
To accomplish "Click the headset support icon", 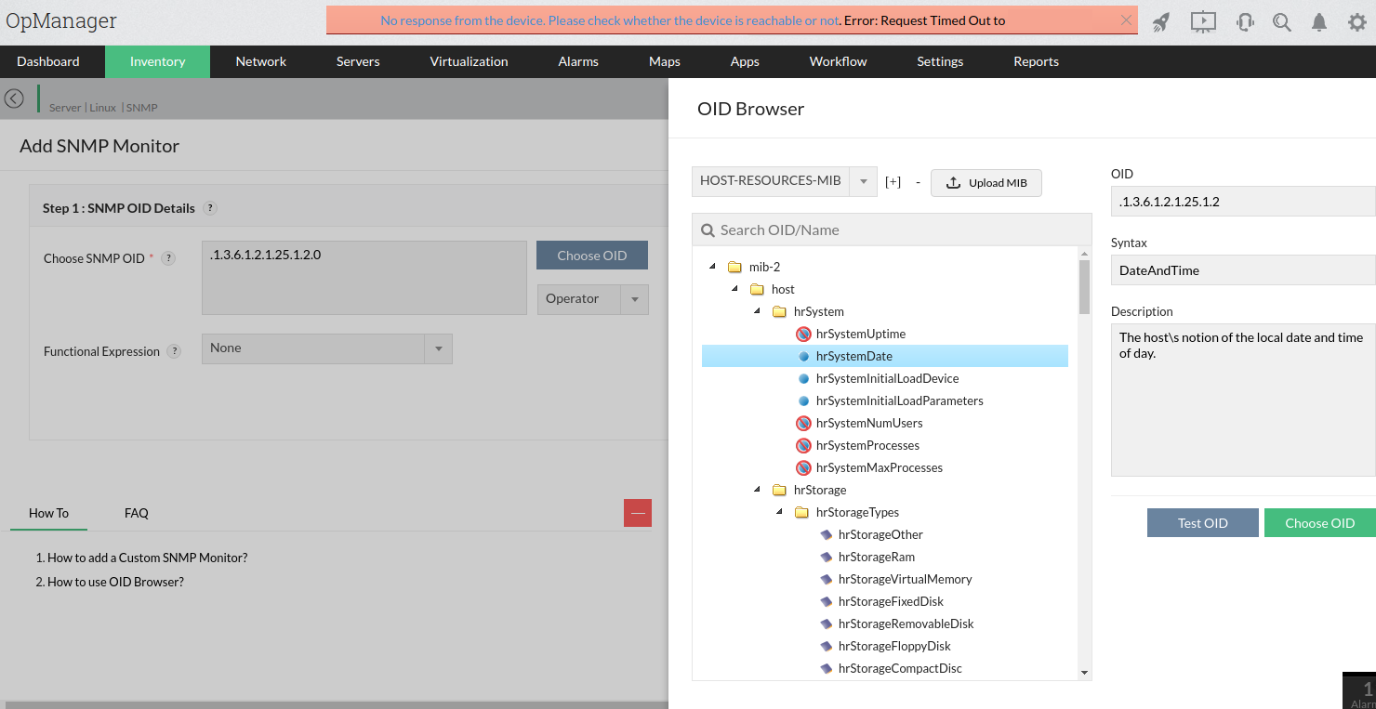I will click(1246, 22).
